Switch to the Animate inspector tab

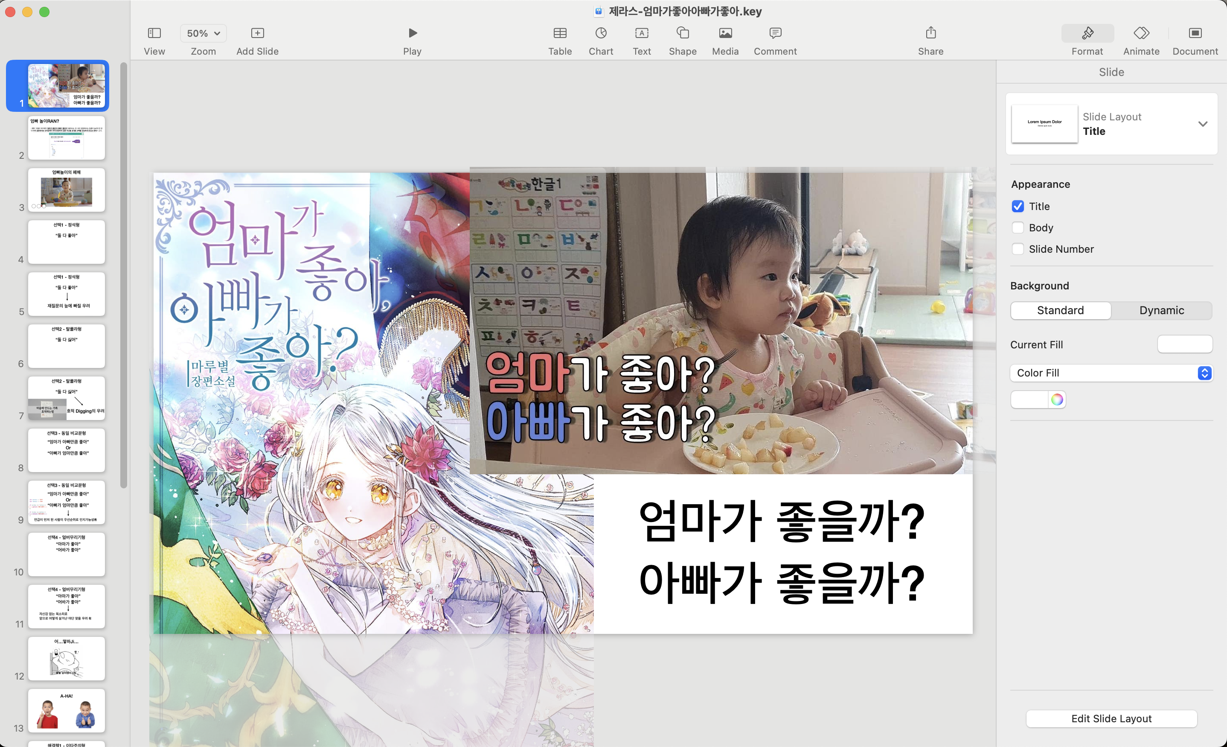1141,33
